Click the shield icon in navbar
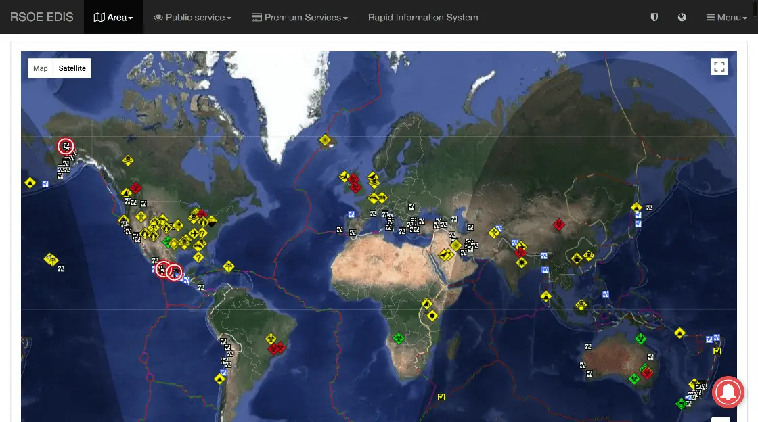This screenshot has height=422, width=758. [654, 17]
